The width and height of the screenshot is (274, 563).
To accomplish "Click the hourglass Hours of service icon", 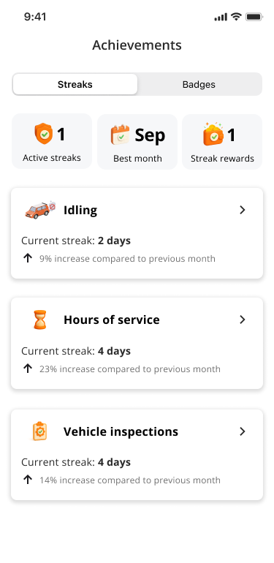I will point(39,320).
